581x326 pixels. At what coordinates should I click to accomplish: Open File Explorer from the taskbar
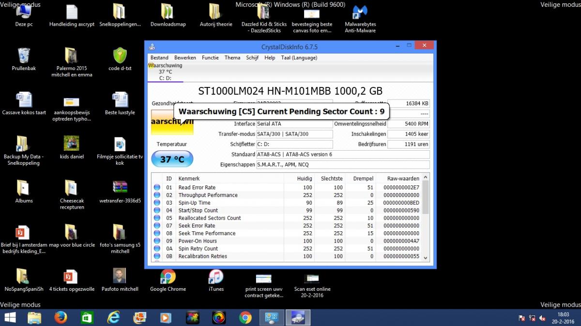coord(34,317)
